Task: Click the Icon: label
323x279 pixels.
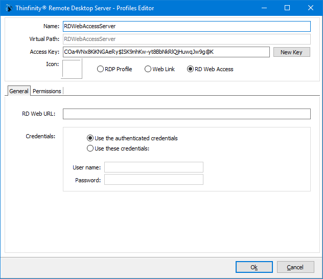Action: pos(53,64)
